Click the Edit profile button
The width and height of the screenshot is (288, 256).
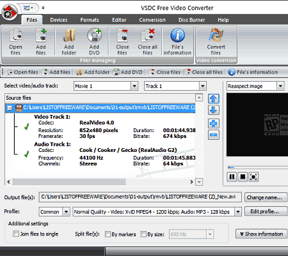[266, 211]
